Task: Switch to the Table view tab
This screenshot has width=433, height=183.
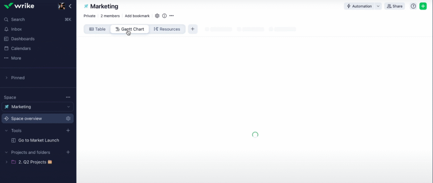Action: [97, 29]
